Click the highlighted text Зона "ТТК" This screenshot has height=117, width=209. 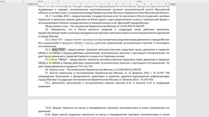point(59,49)
